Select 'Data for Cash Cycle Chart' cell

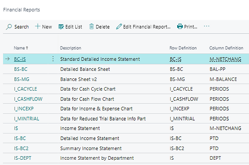click(x=88, y=89)
